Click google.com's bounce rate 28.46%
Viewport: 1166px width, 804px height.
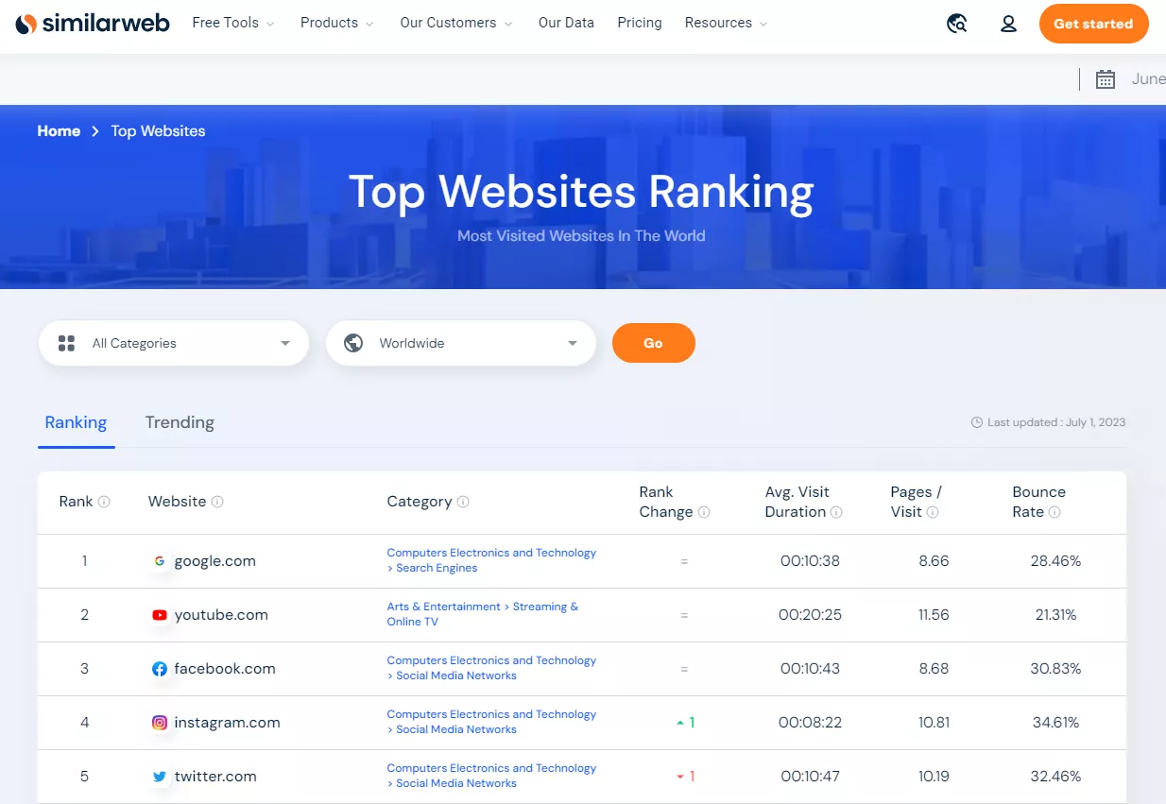[x=1055, y=561]
